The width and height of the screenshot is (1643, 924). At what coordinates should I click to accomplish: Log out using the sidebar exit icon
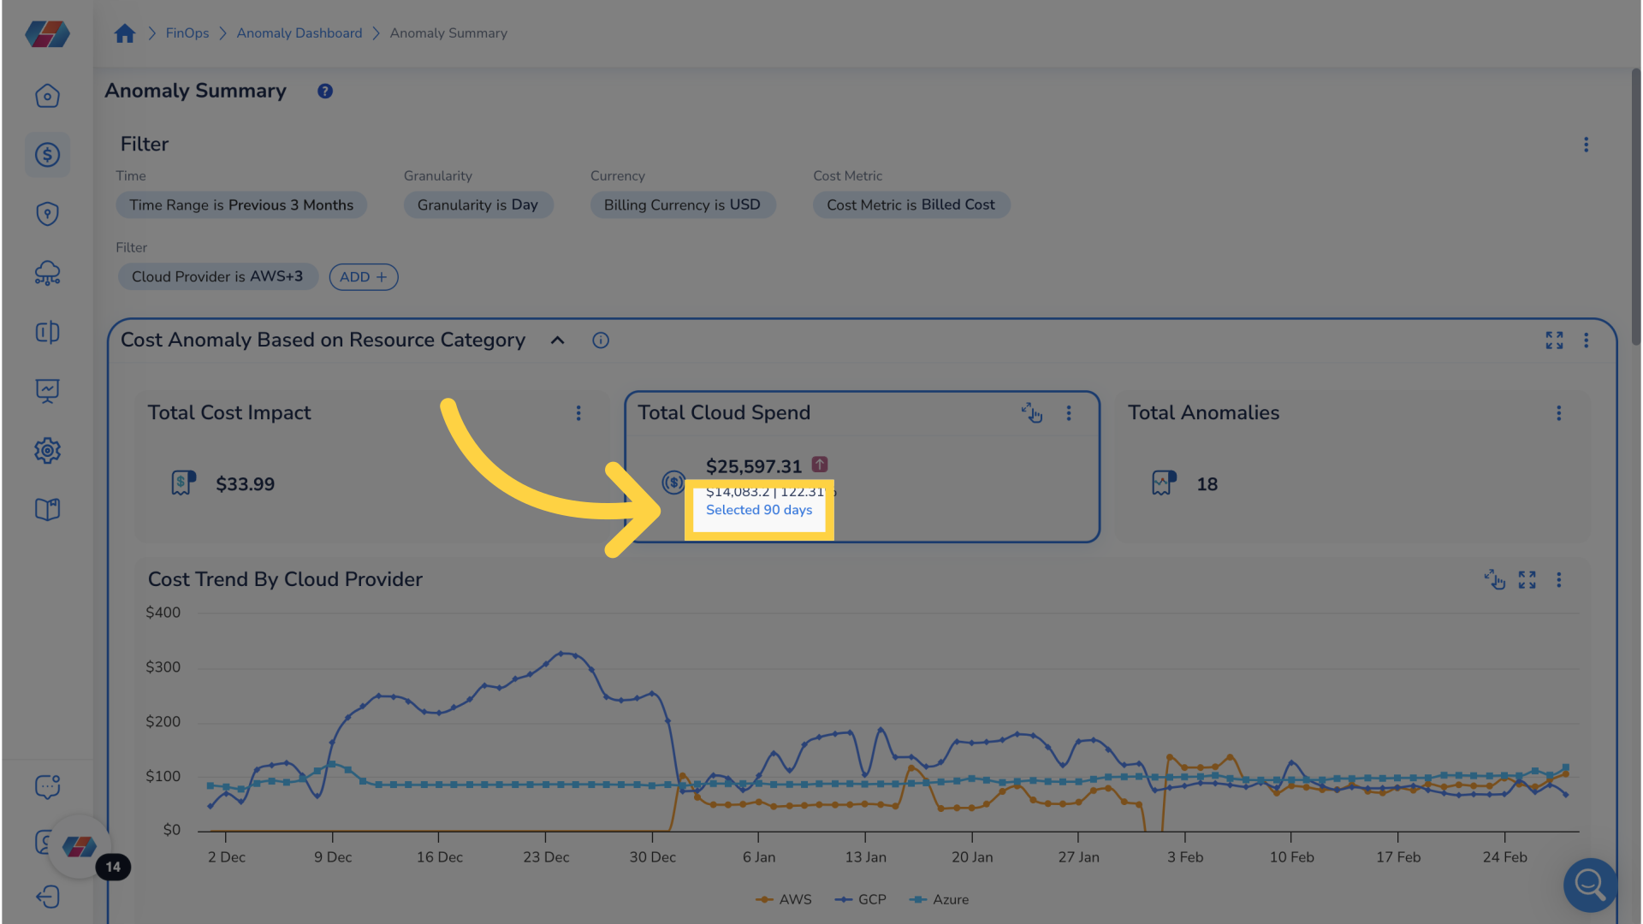[47, 897]
